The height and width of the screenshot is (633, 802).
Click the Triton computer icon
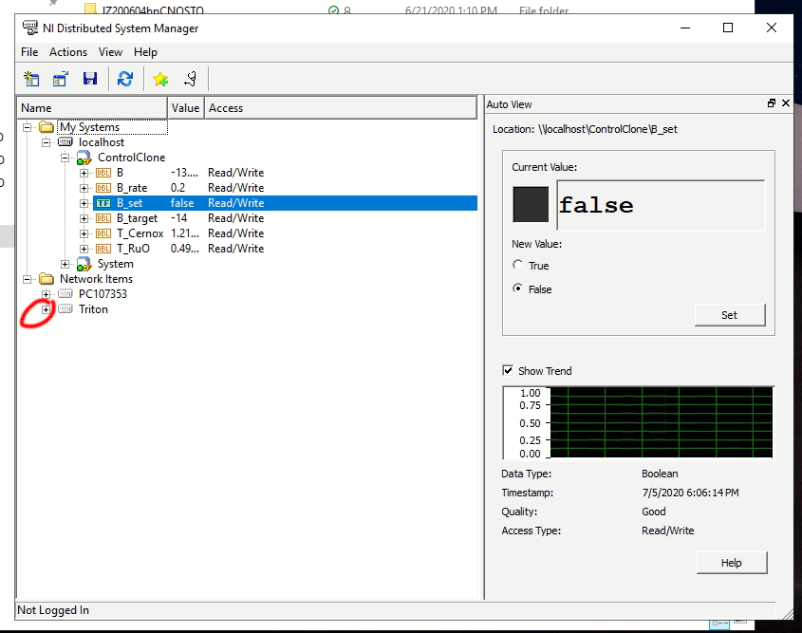[65, 309]
